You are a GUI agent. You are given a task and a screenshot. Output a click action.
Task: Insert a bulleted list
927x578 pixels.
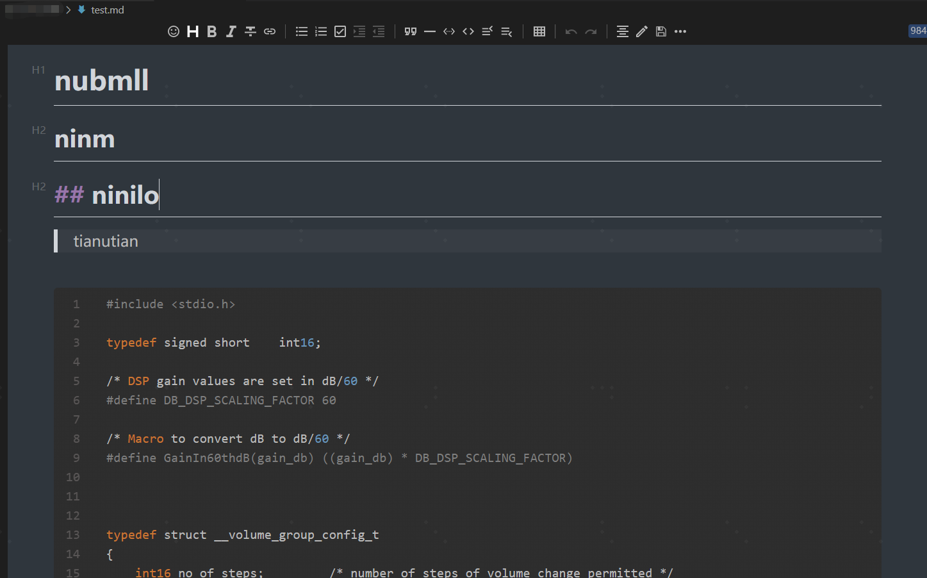[302, 31]
